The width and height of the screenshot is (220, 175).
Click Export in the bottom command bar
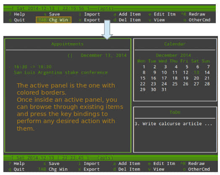coord(92,169)
